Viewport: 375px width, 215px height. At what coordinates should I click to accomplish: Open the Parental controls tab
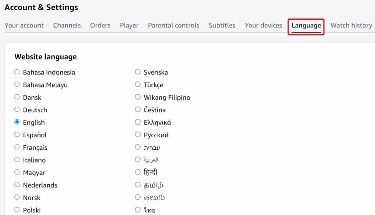coord(173,25)
